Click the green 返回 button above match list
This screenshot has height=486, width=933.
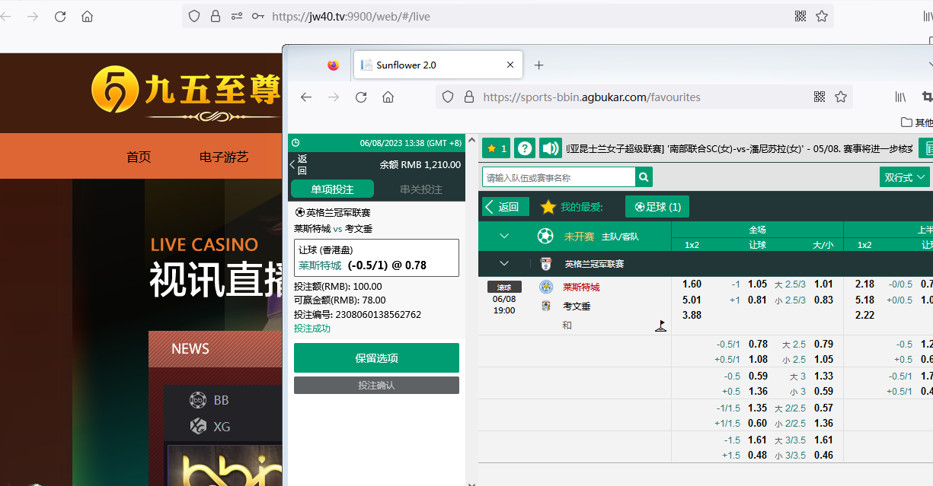pos(506,207)
